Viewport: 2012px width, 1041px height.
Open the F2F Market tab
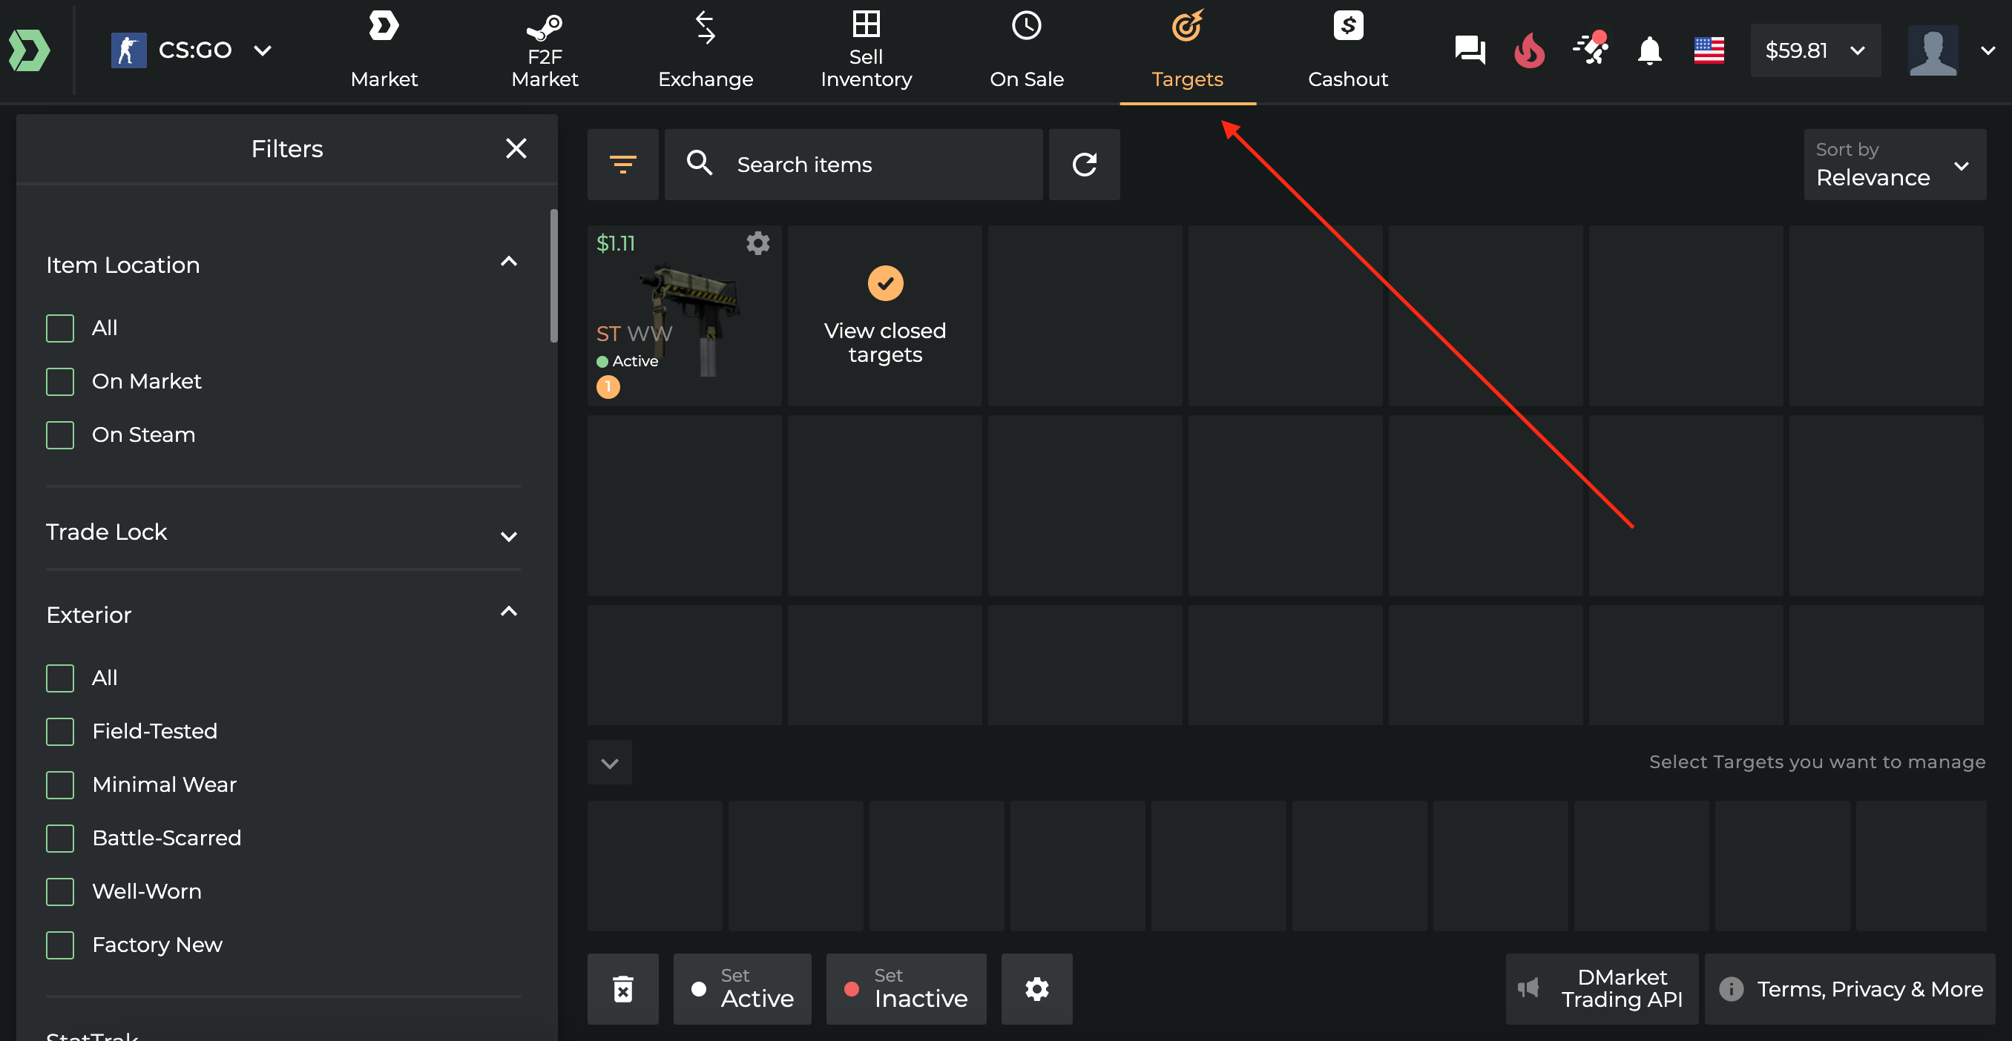(545, 50)
